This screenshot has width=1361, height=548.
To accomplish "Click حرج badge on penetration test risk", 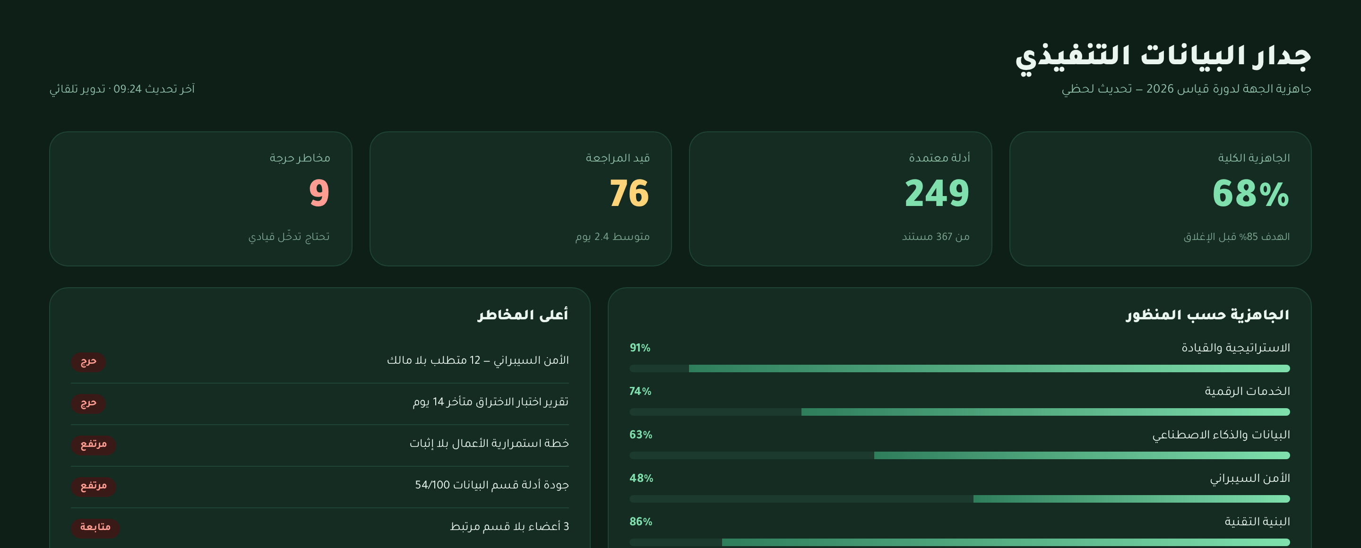I will [88, 404].
